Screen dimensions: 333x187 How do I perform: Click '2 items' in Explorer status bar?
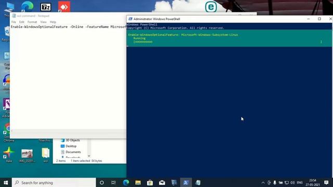tap(61, 161)
